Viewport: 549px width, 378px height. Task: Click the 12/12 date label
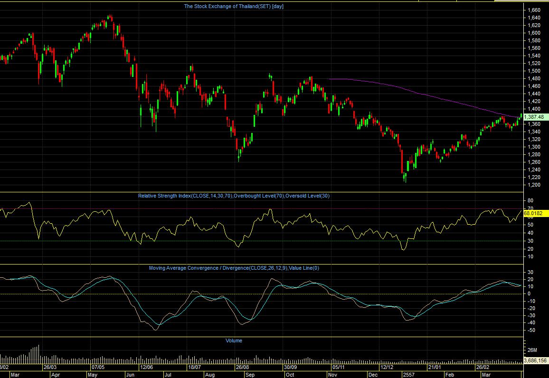click(387, 367)
